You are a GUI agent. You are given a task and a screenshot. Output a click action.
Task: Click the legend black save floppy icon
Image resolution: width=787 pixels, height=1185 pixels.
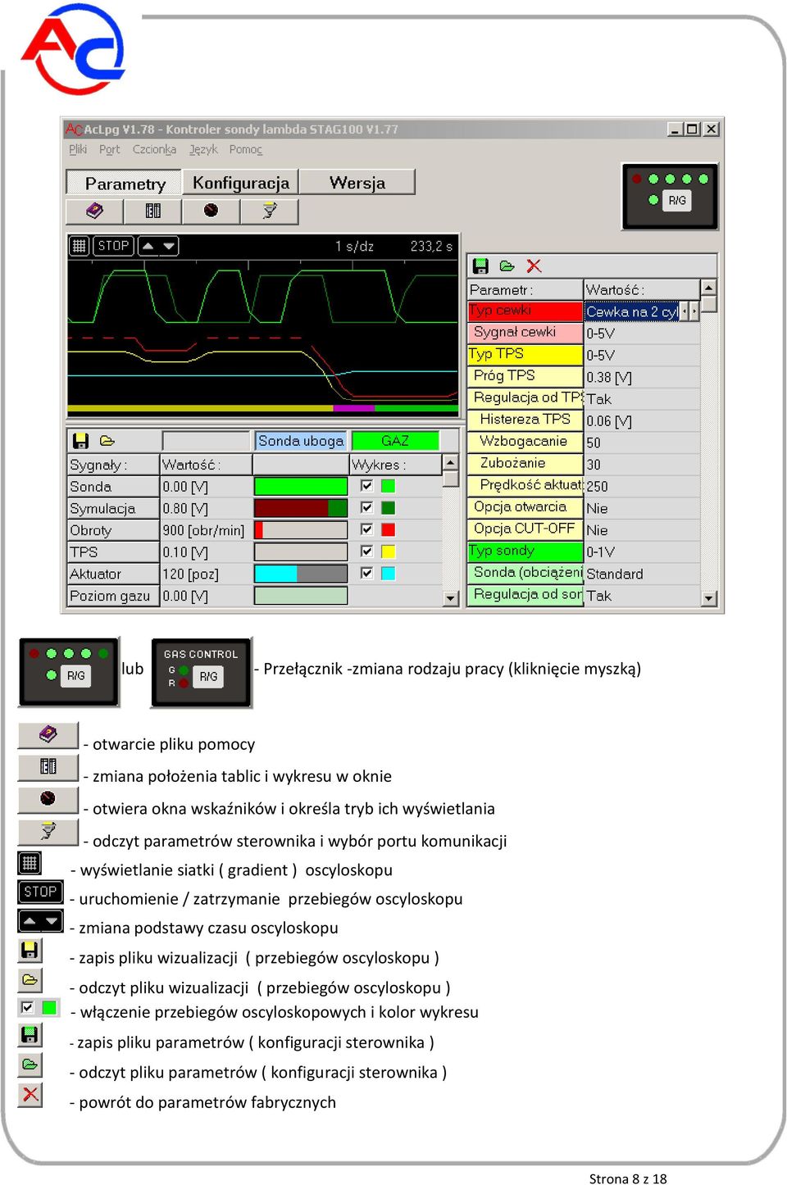[30, 951]
